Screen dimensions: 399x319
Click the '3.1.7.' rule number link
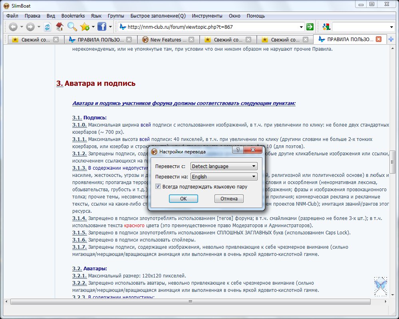79,247
